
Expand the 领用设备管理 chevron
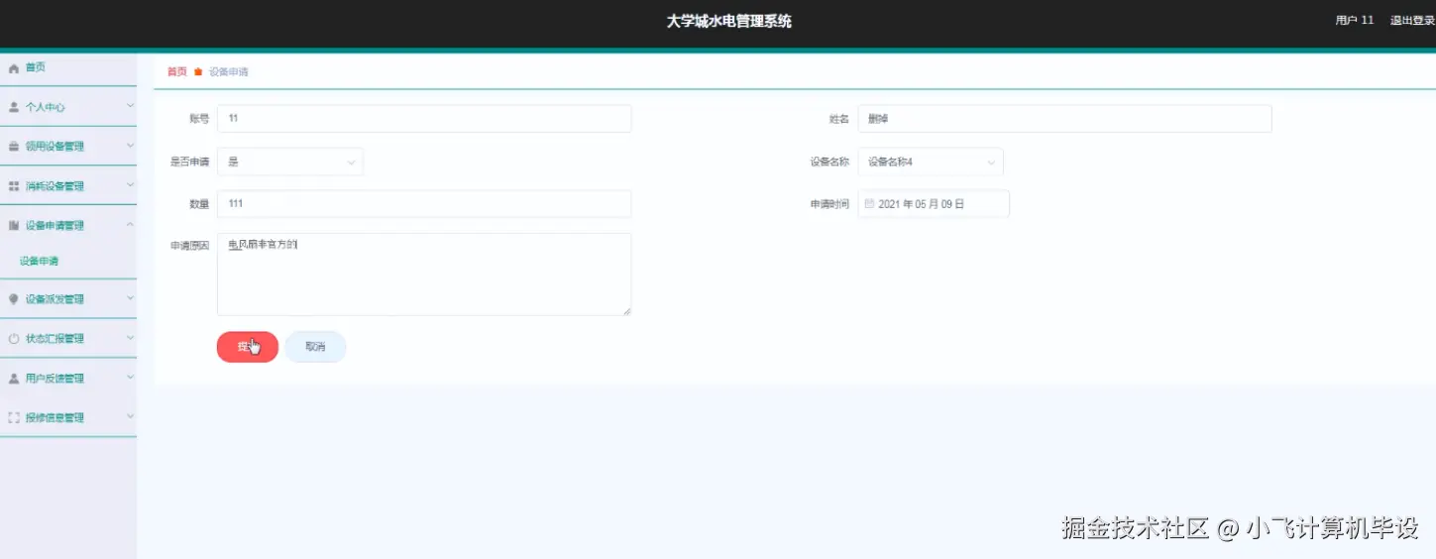[x=130, y=145]
